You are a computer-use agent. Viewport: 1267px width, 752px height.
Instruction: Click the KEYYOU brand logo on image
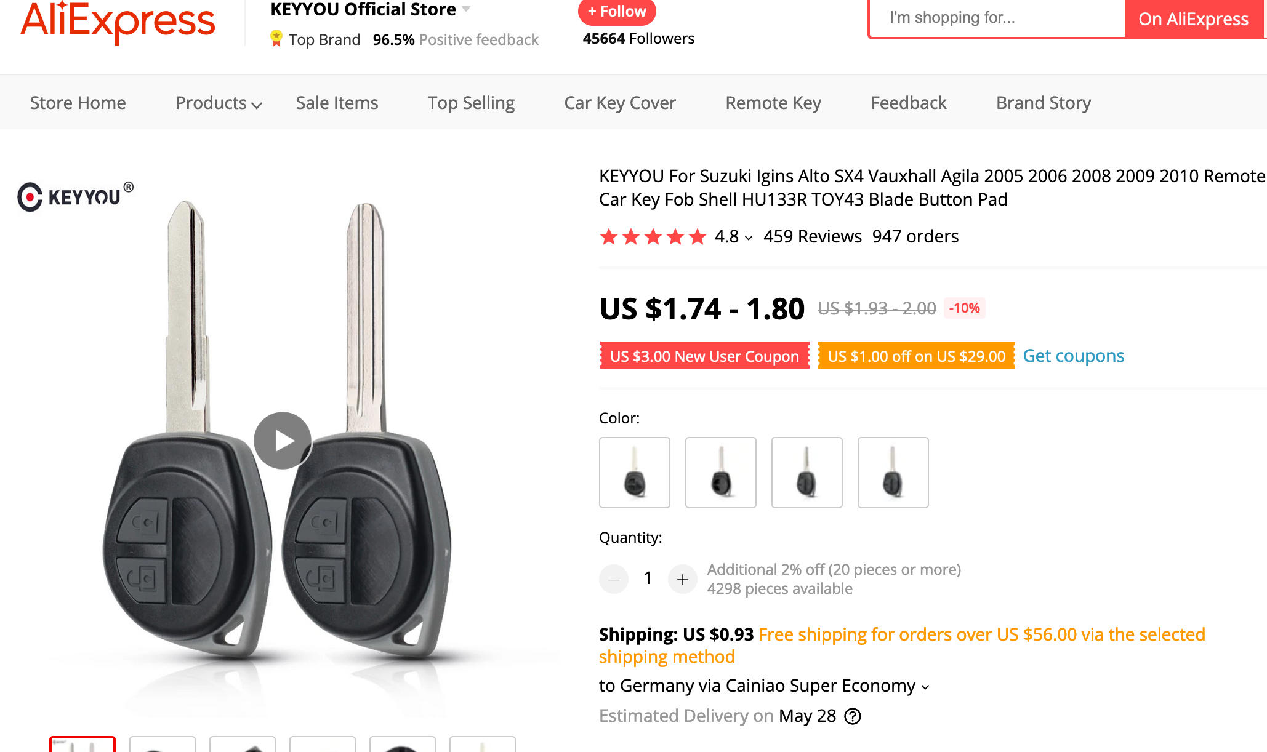[x=75, y=196]
